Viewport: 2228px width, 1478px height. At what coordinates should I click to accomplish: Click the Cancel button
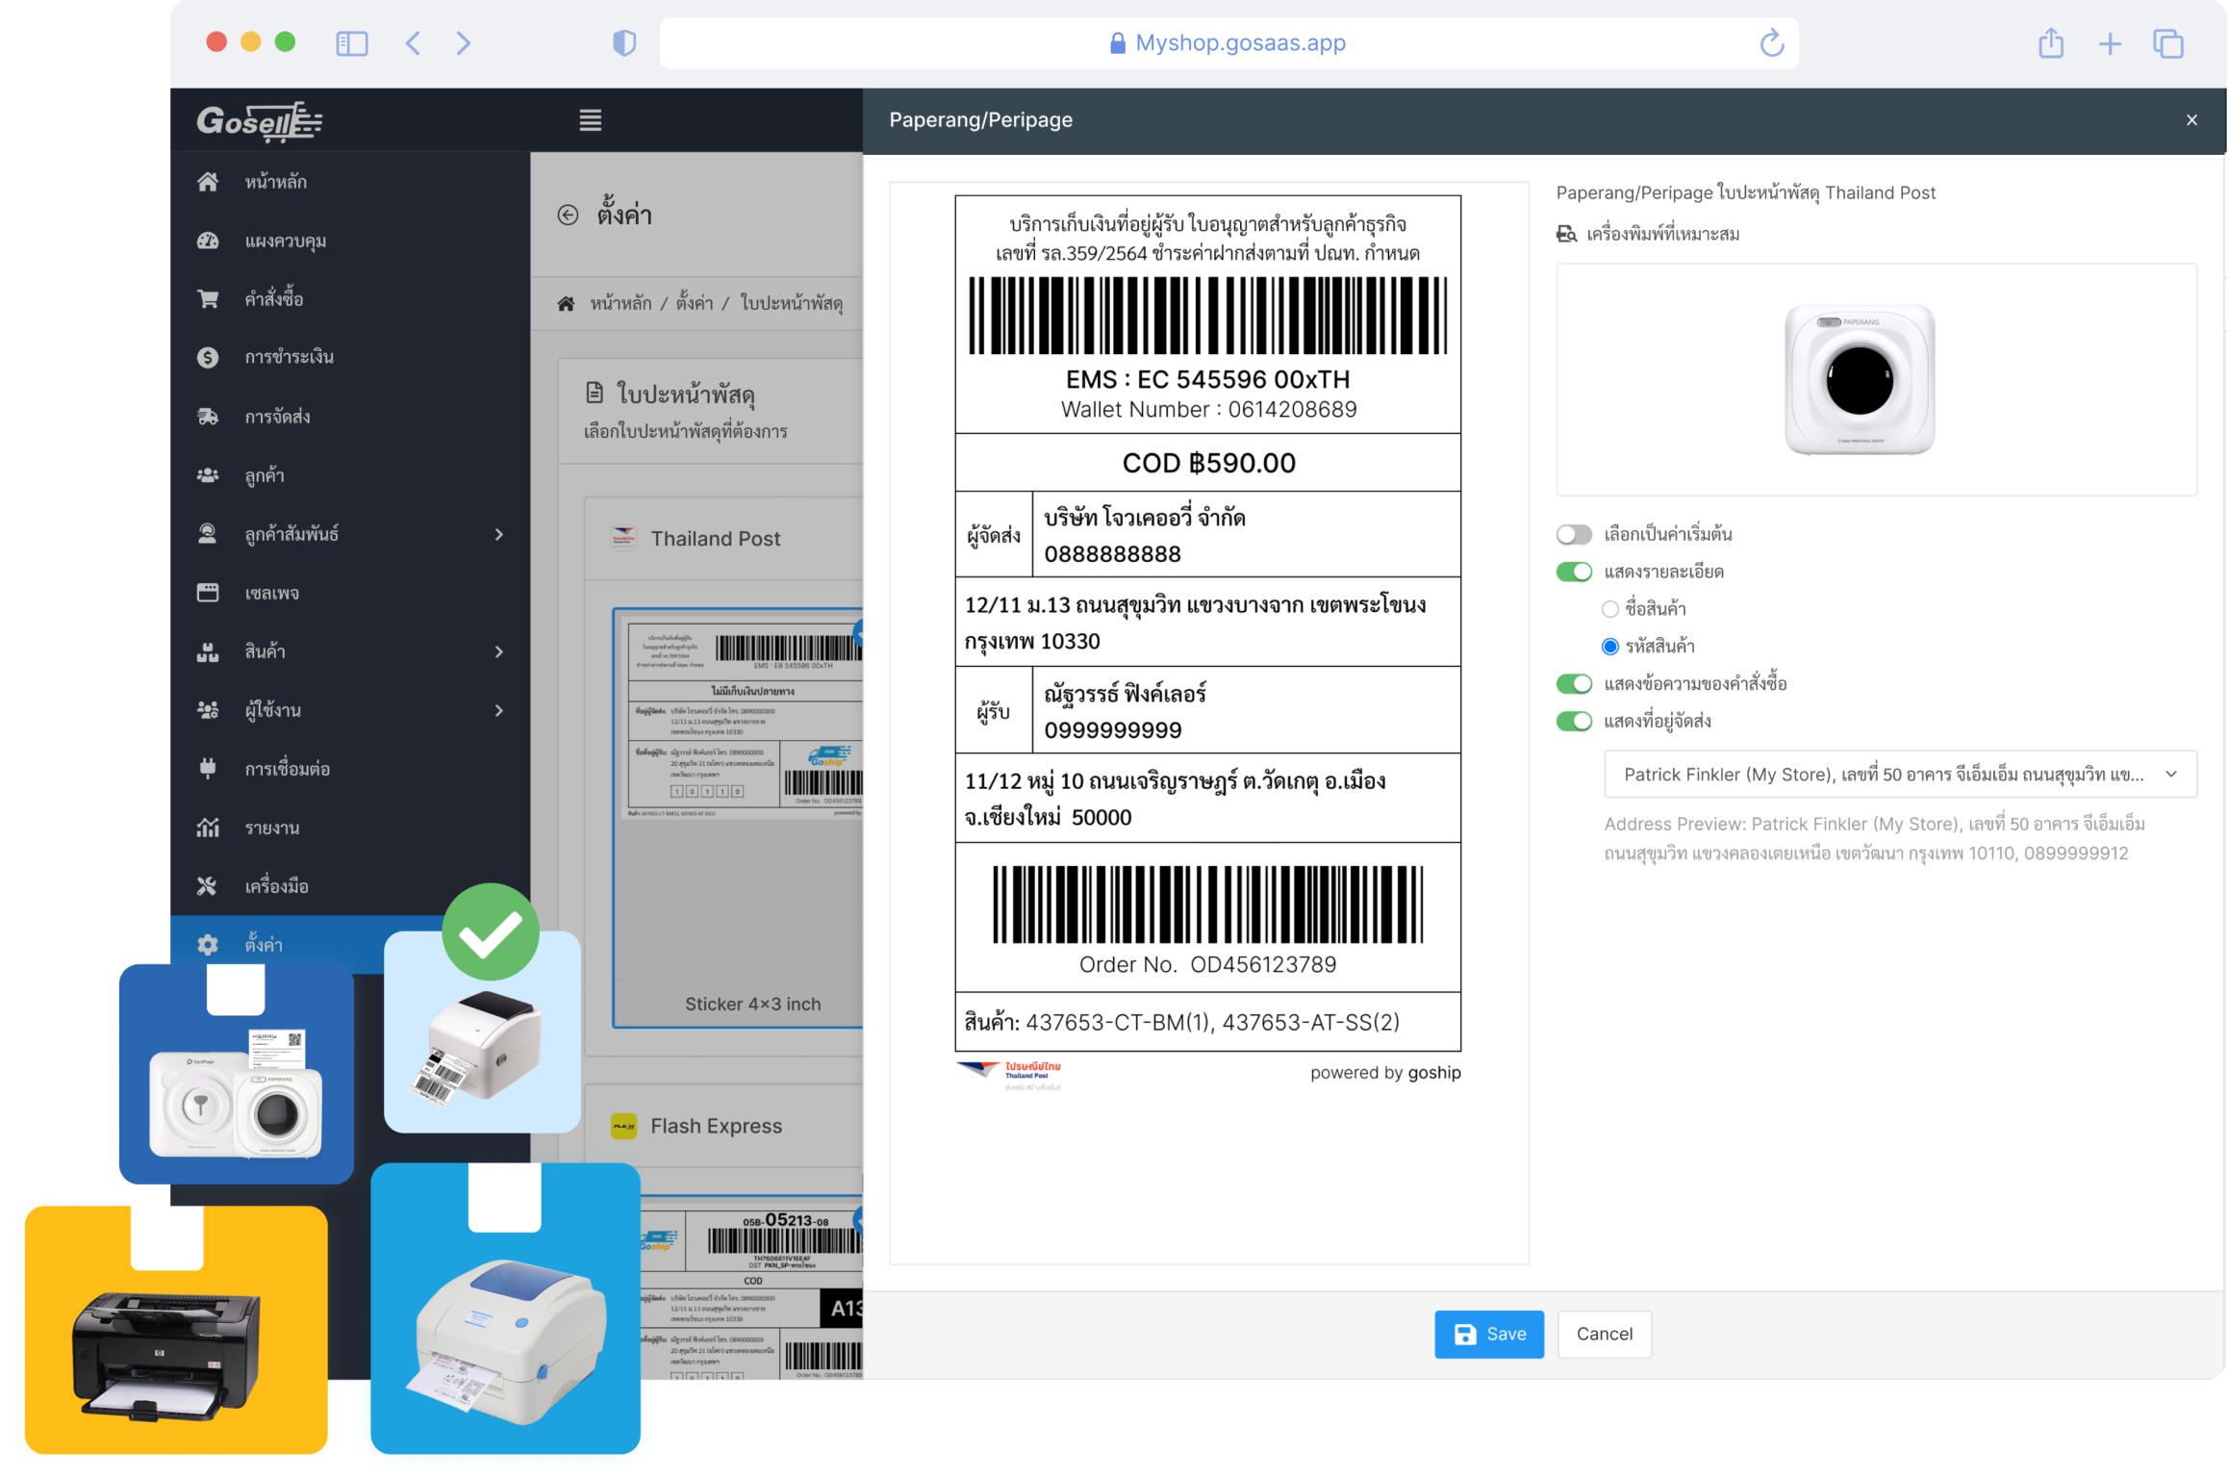pos(1604,1335)
